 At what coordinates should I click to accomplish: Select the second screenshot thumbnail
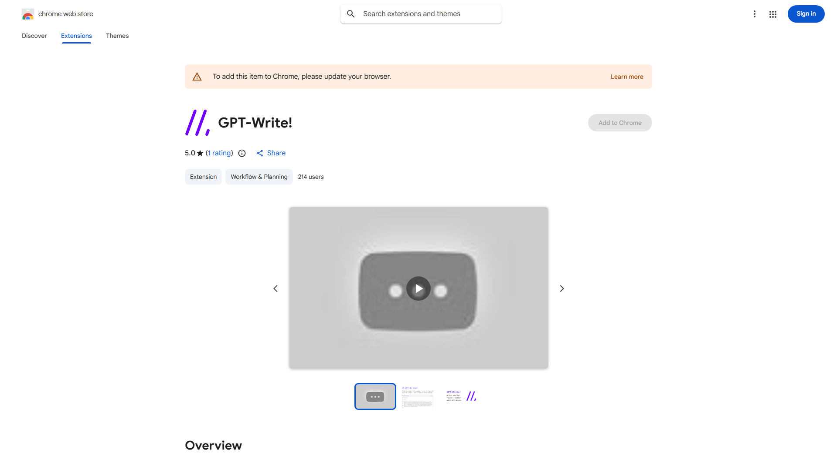point(418,396)
